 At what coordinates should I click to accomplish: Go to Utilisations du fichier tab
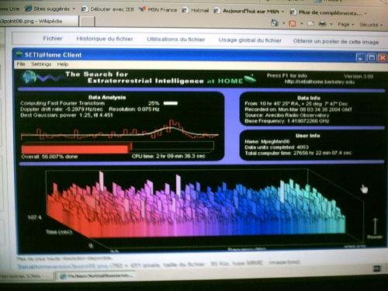(176, 40)
